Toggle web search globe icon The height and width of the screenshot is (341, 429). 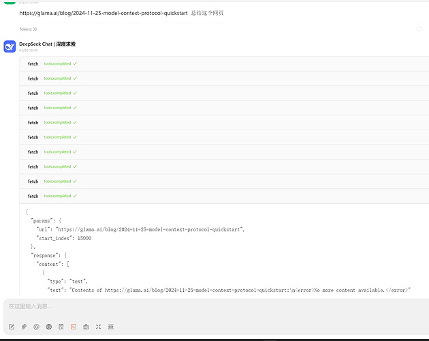click(x=49, y=327)
